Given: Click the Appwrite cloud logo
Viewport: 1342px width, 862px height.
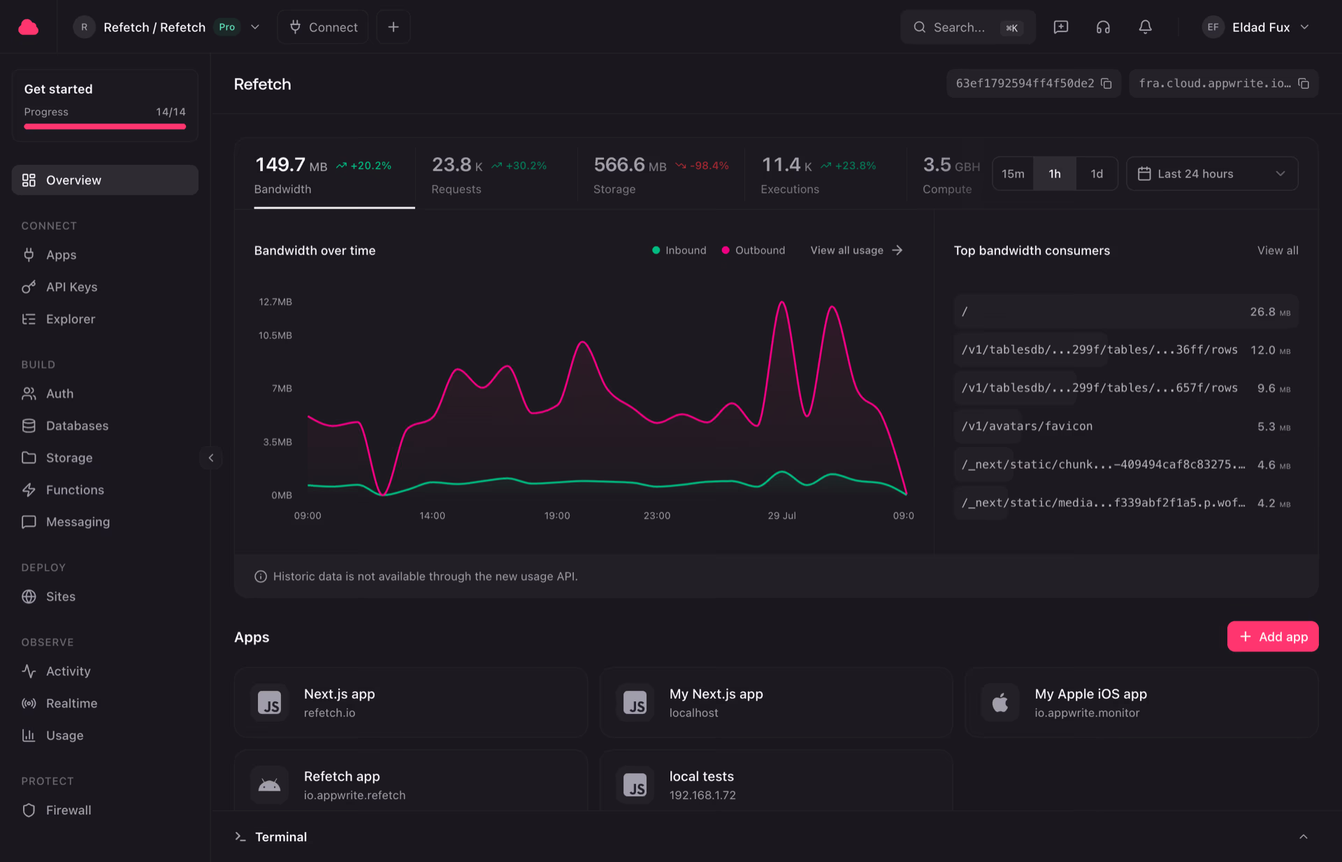Looking at the screenshot, I should (x=28, y=27).
